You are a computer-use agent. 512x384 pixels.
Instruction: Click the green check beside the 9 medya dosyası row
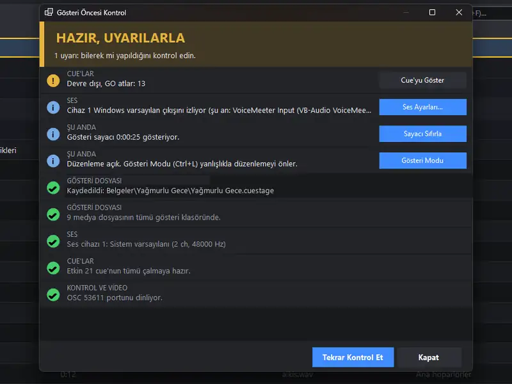[53, 214]
